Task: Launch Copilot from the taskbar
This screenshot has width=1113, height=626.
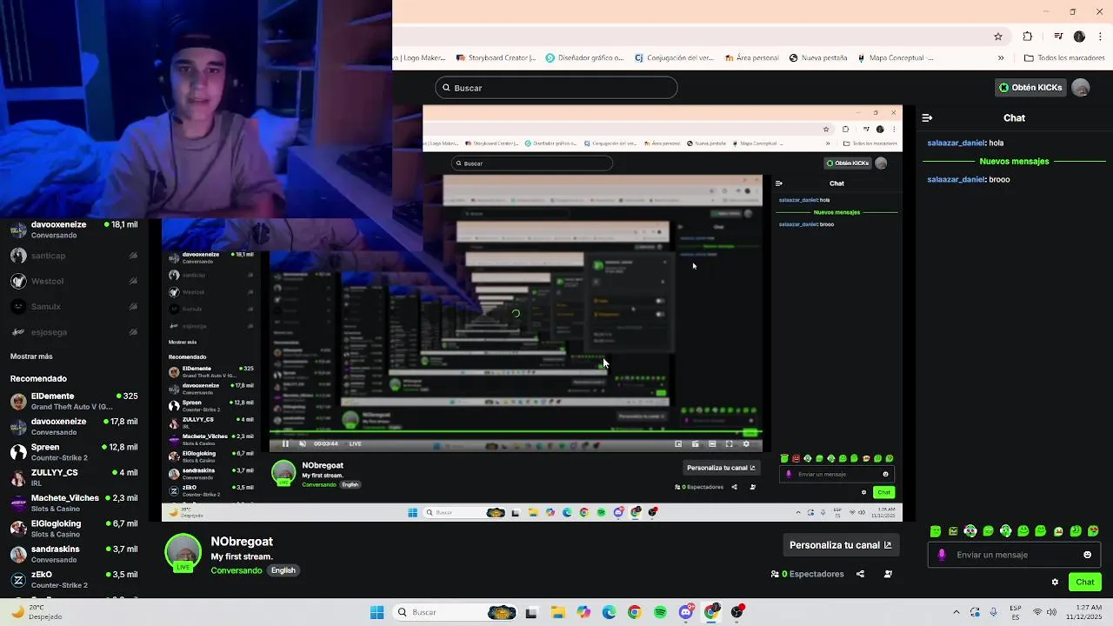Action: 583,612
